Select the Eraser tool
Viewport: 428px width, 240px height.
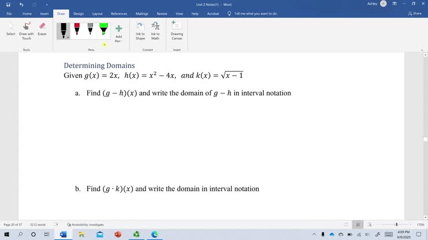pos(42,29)
